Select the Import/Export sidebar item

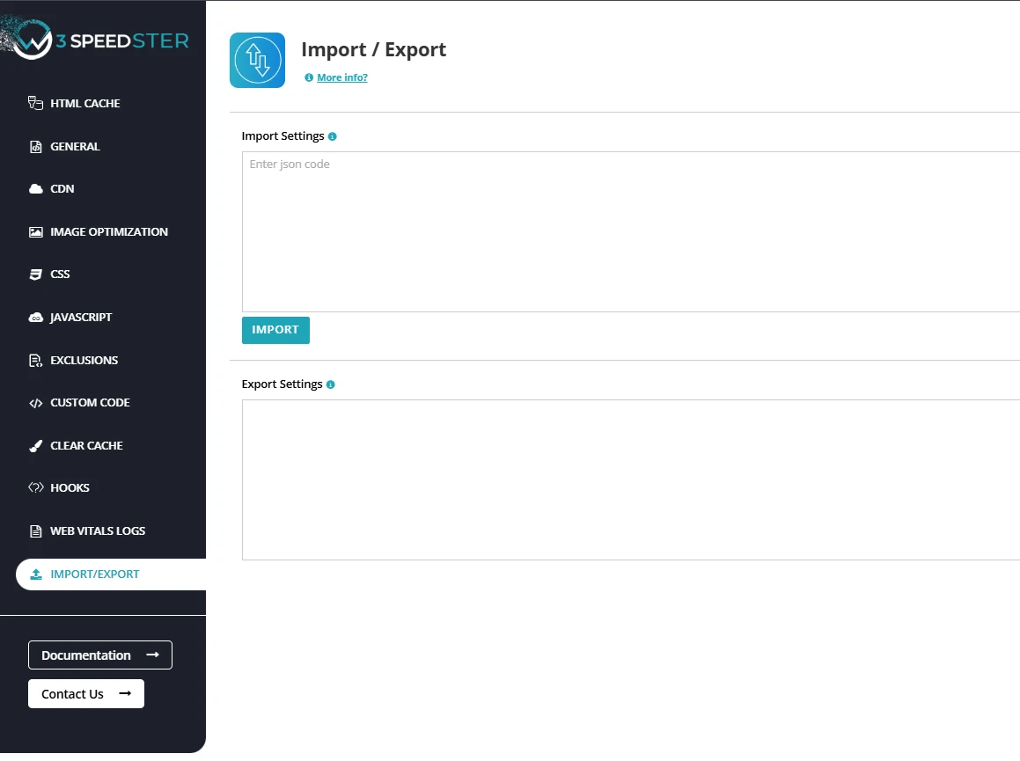tap(94, 574)
